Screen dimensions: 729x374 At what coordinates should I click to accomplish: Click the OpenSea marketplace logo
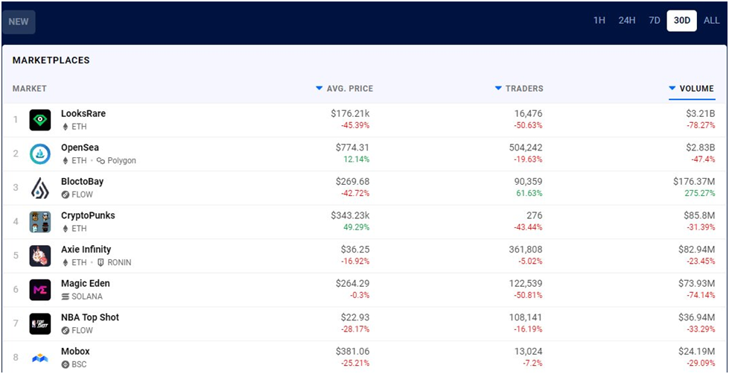(40, 154)
